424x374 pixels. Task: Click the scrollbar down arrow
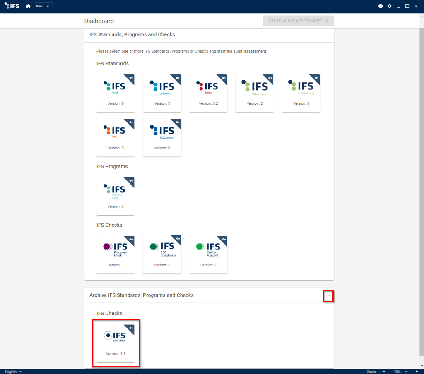(422, 366)
